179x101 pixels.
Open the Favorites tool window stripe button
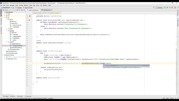click(1, 30)
